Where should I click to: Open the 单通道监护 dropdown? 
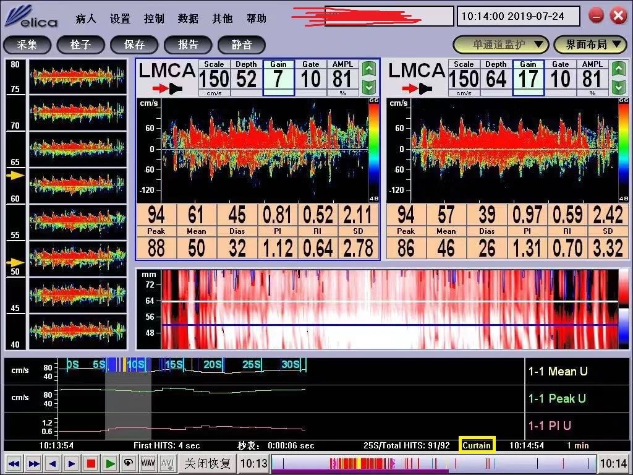(501, 45)
